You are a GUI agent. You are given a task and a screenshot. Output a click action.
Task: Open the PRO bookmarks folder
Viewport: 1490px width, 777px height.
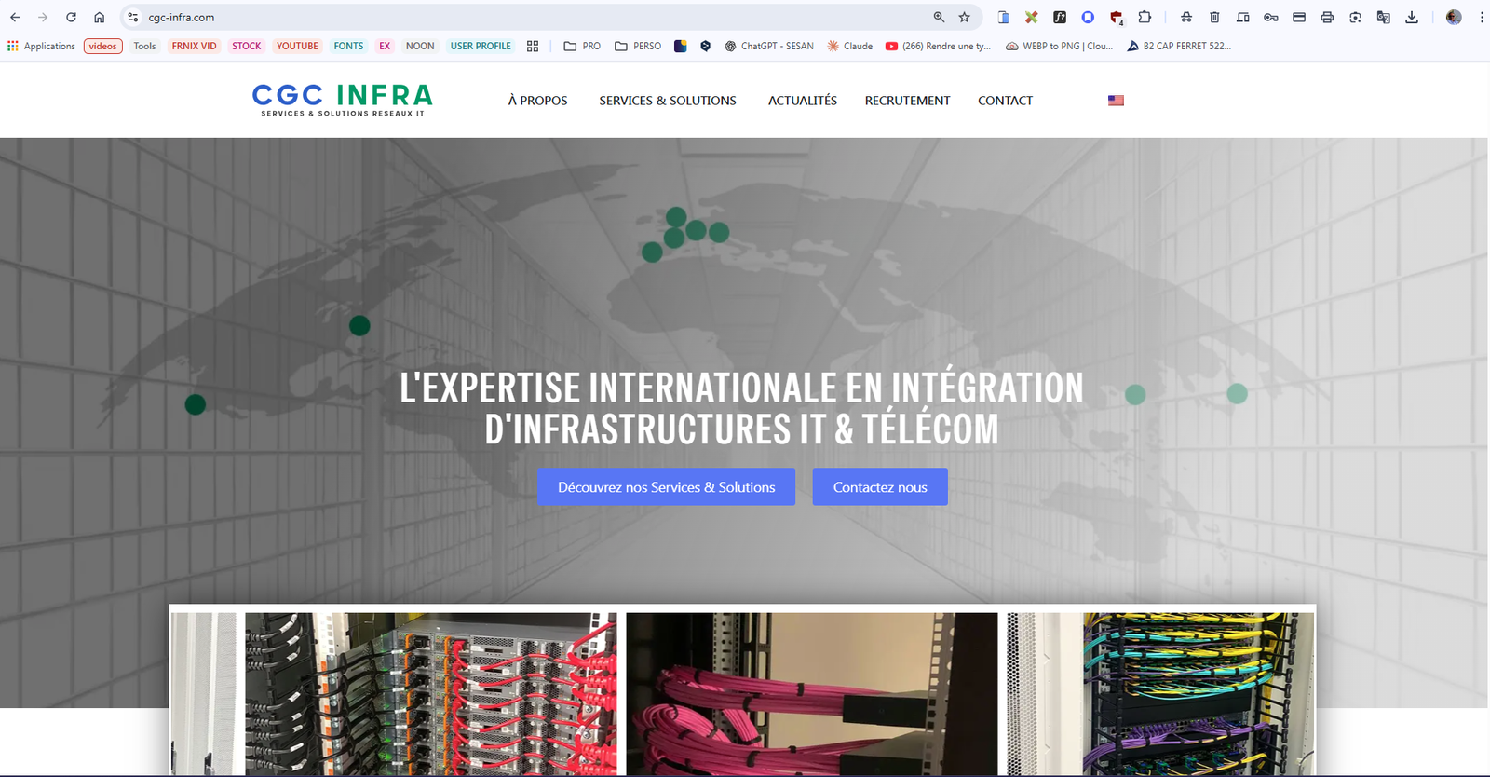pos(582,46)
